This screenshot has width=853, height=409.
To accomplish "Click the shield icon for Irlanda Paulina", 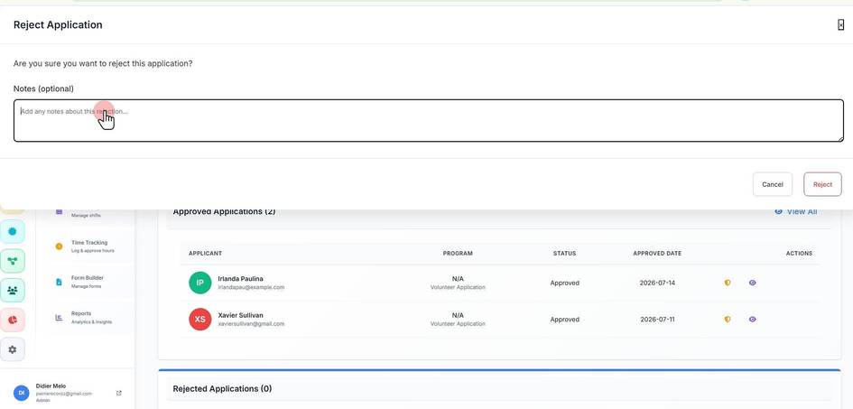I will 728,283.
